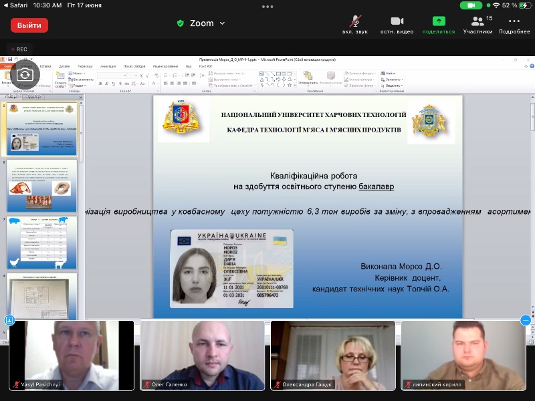Viewport: 535px width, 401px height.
Task: Tap the red Выйти leave meeting button
Action: pyautogui.click(x=29, y=25)
